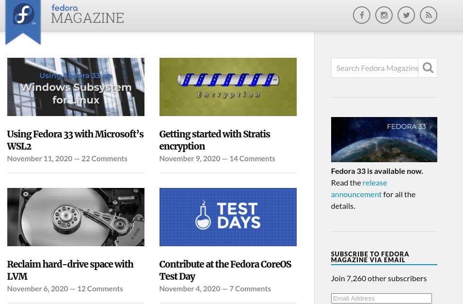Open the hard drive article image
Viewport: 463px width, 304px height.
(x=76, y=217)
